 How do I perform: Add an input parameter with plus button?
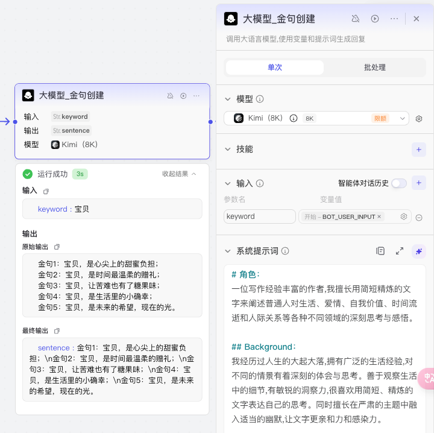pos(419,183)
